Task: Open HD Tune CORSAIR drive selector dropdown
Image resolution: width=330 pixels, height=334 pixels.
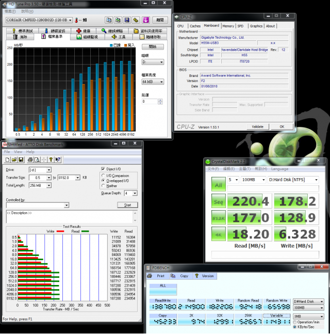Action: pos(39,20)
